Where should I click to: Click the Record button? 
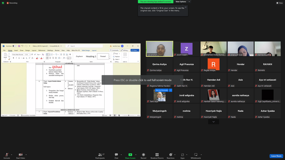(143, 156)
